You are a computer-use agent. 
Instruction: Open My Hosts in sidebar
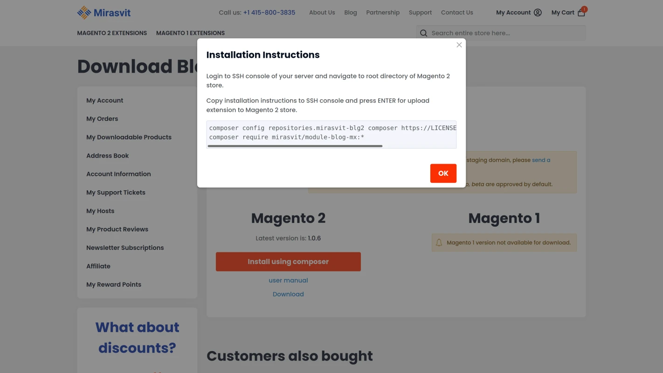pos(100,211)
